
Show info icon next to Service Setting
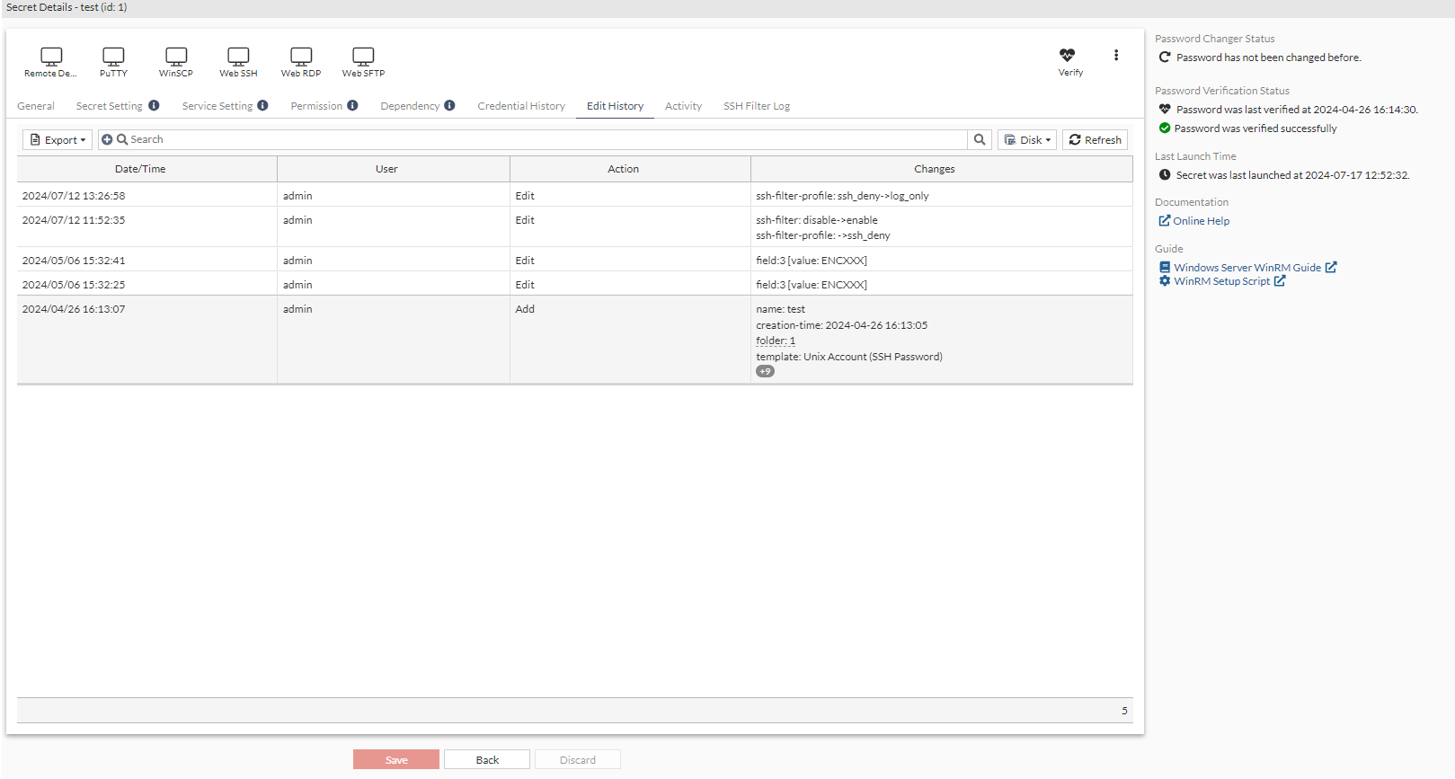262,105
